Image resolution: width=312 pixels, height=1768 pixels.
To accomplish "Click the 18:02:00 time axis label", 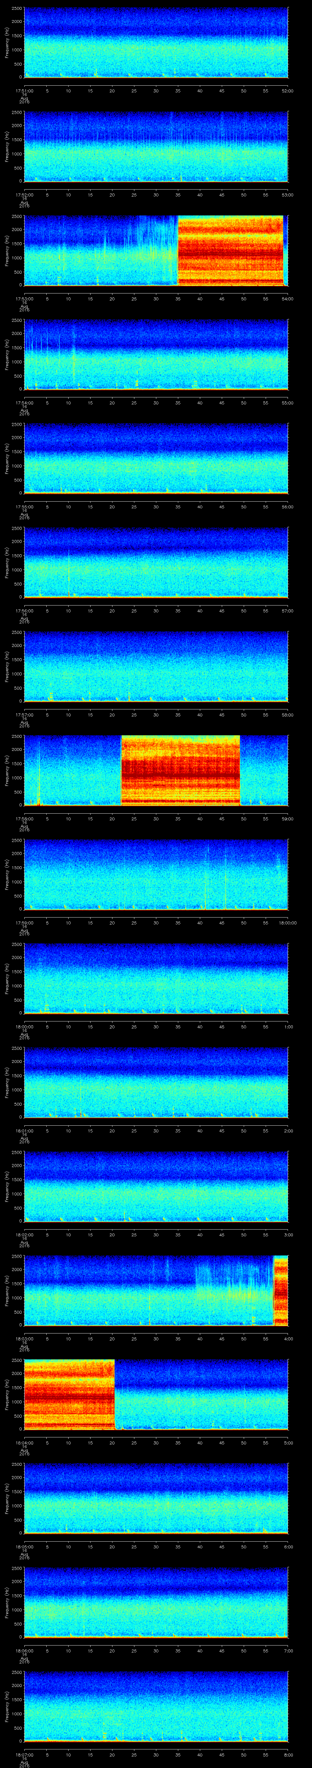I will 24,1235.
